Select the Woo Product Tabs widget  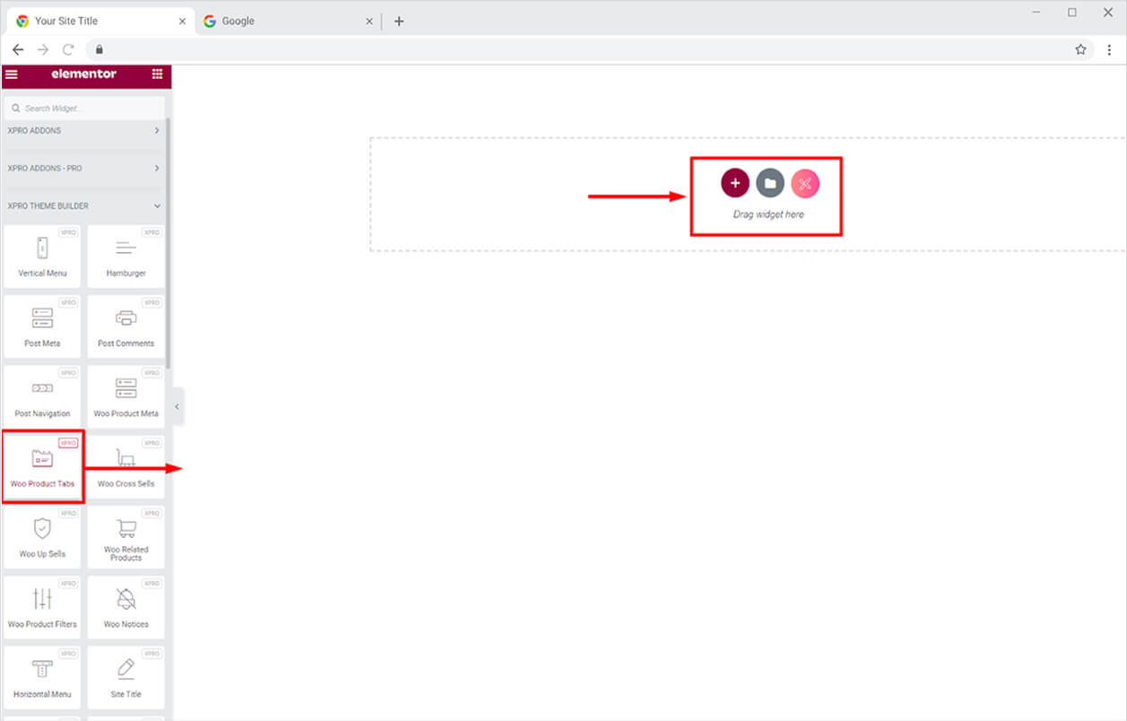coord(42,466)
